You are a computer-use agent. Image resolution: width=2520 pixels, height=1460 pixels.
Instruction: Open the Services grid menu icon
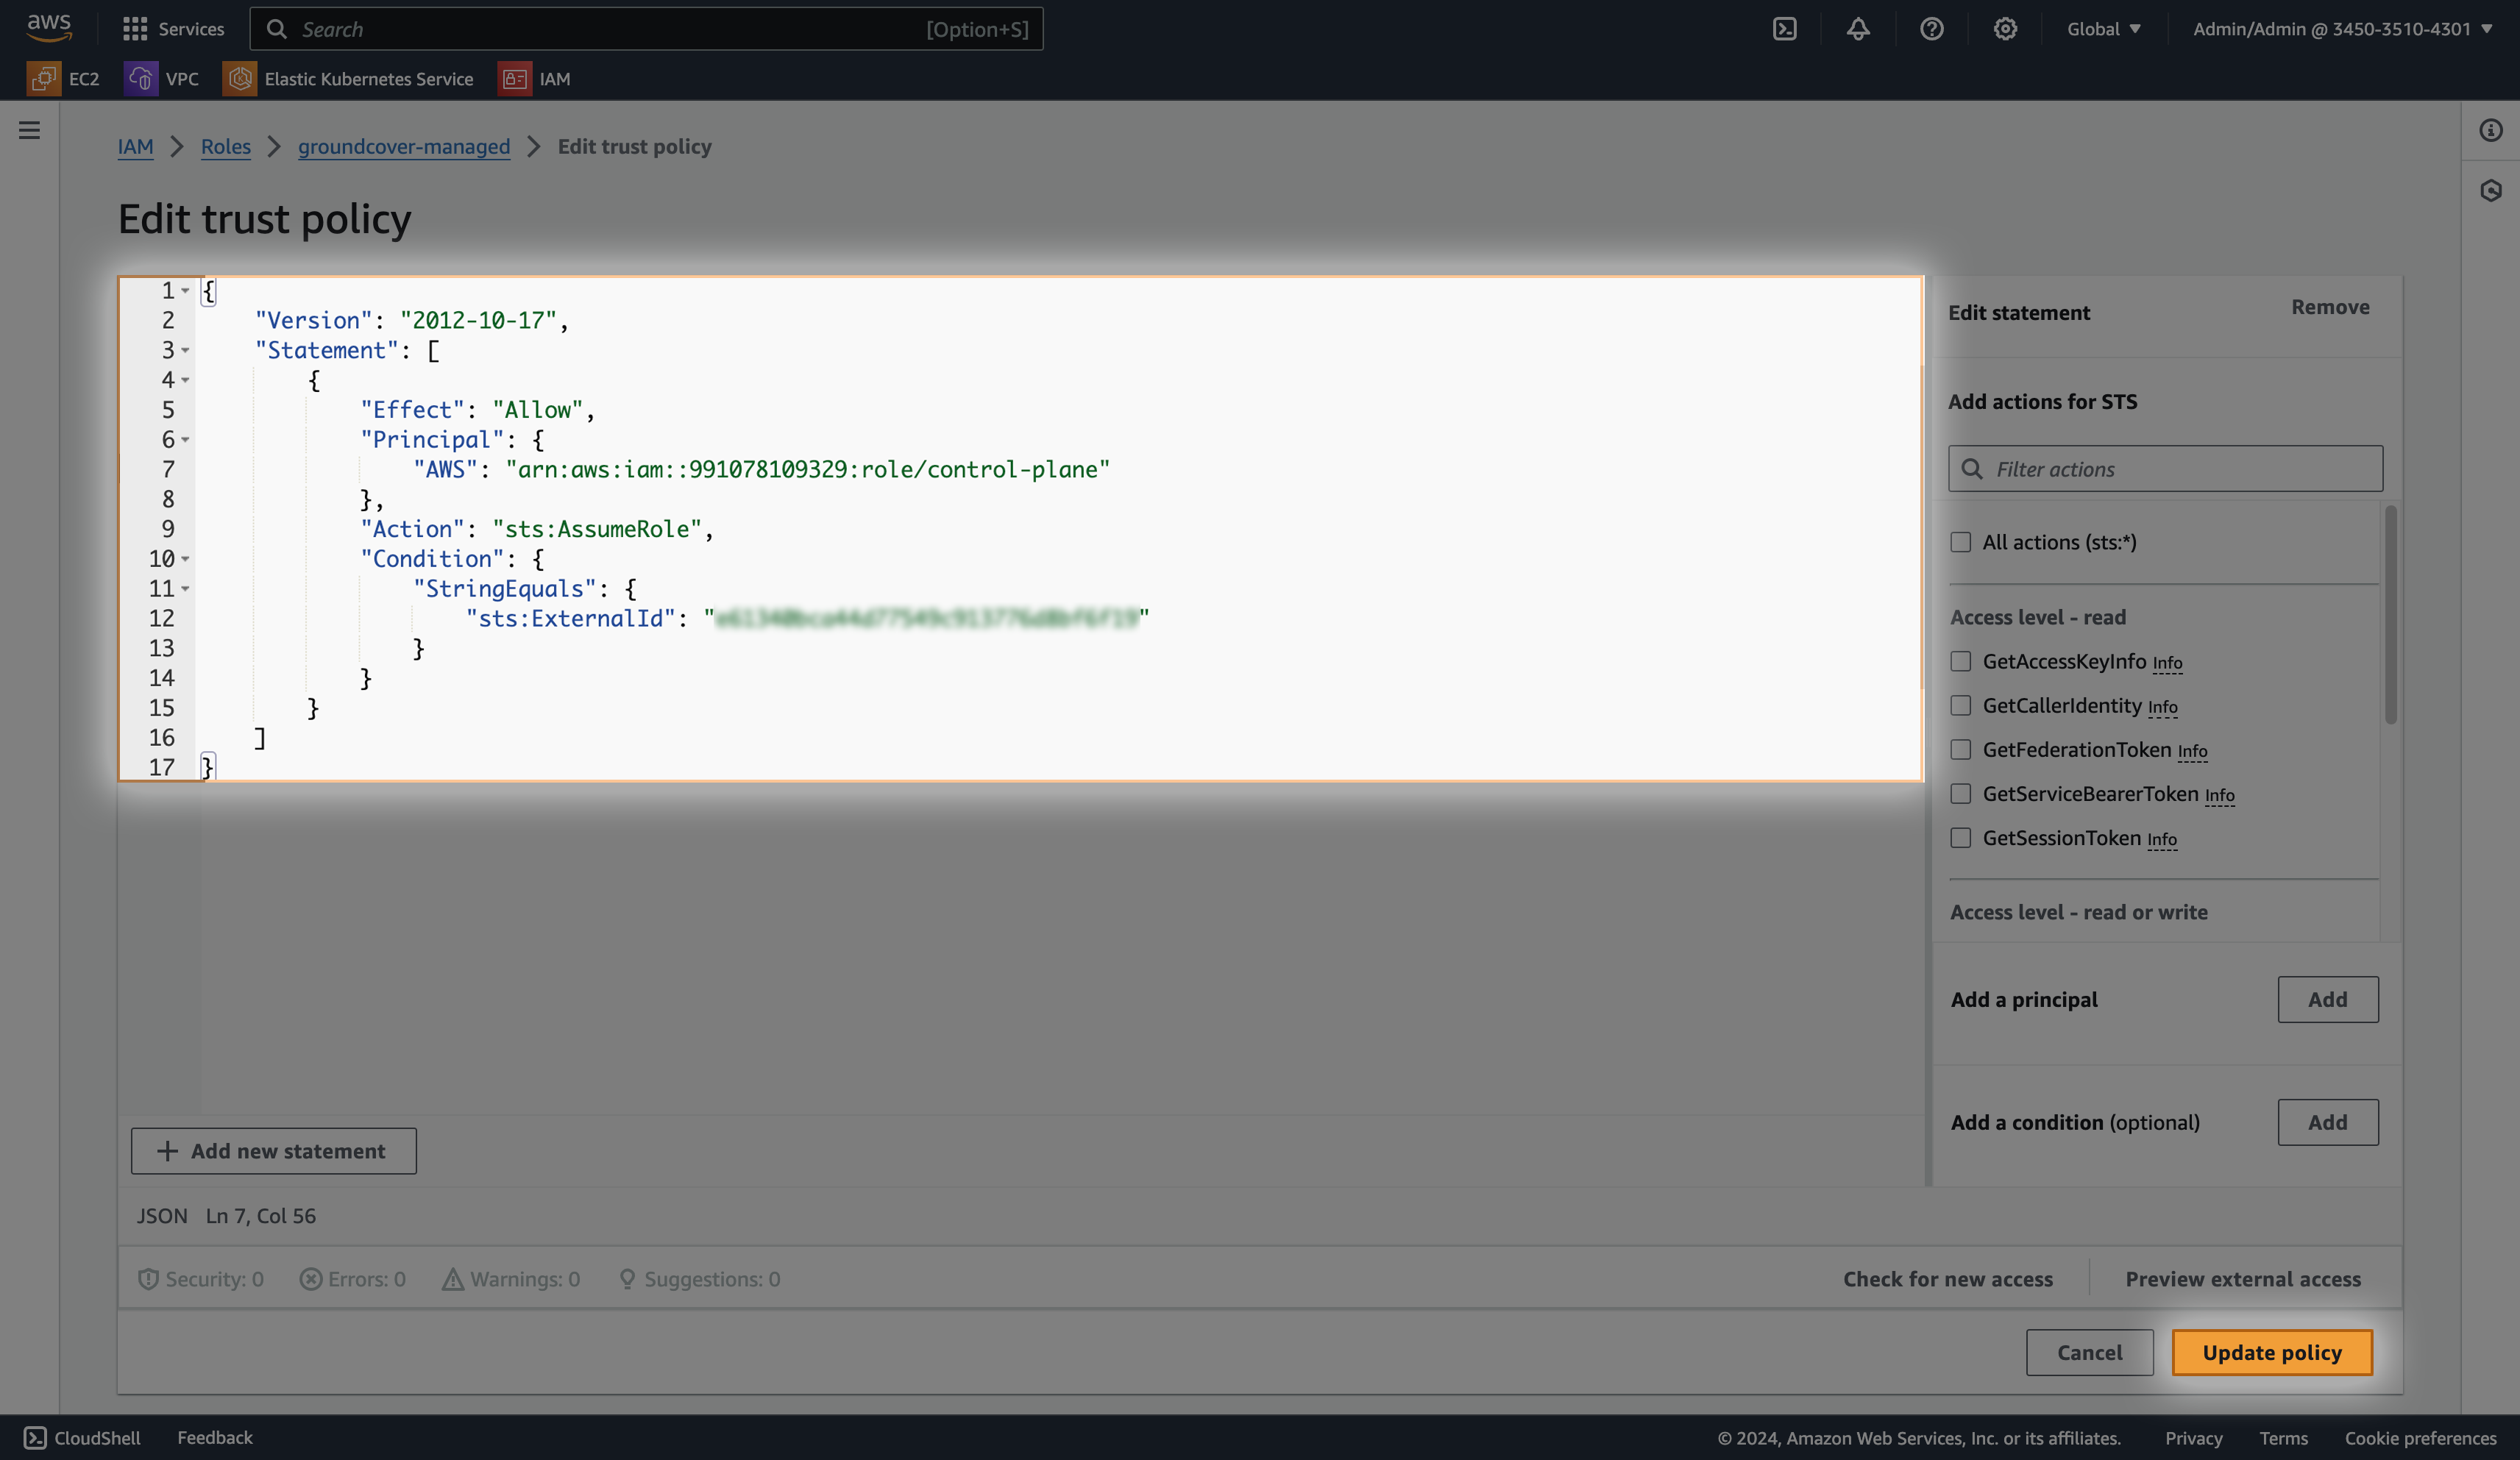[135, 29]
